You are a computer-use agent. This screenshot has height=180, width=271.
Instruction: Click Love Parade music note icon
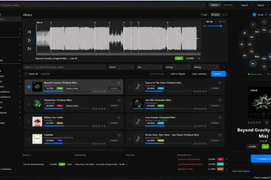(x=138, y=122)
